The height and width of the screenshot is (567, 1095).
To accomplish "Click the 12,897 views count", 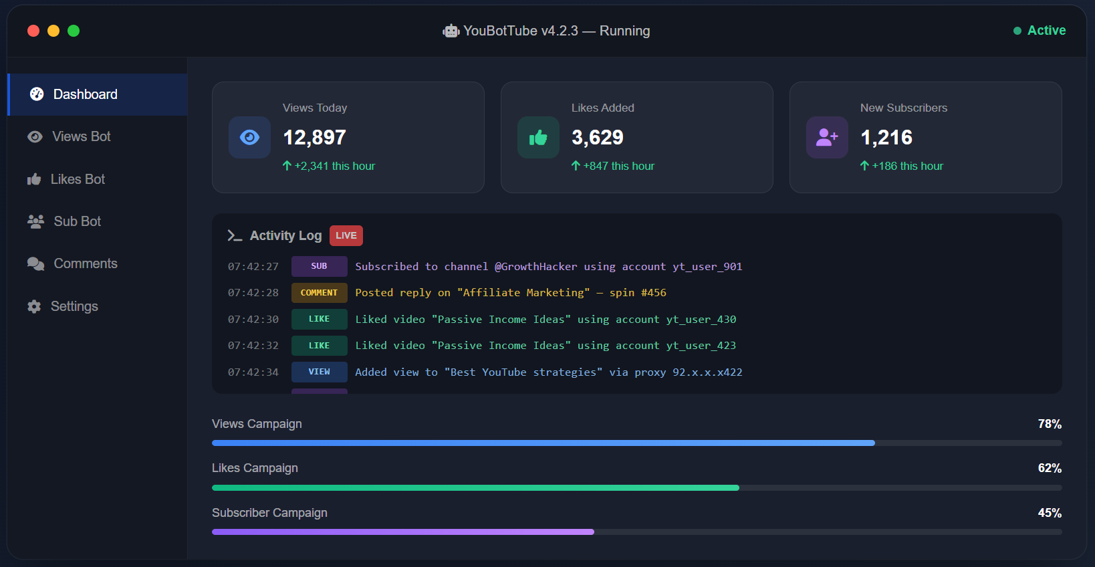I will 314,137.
